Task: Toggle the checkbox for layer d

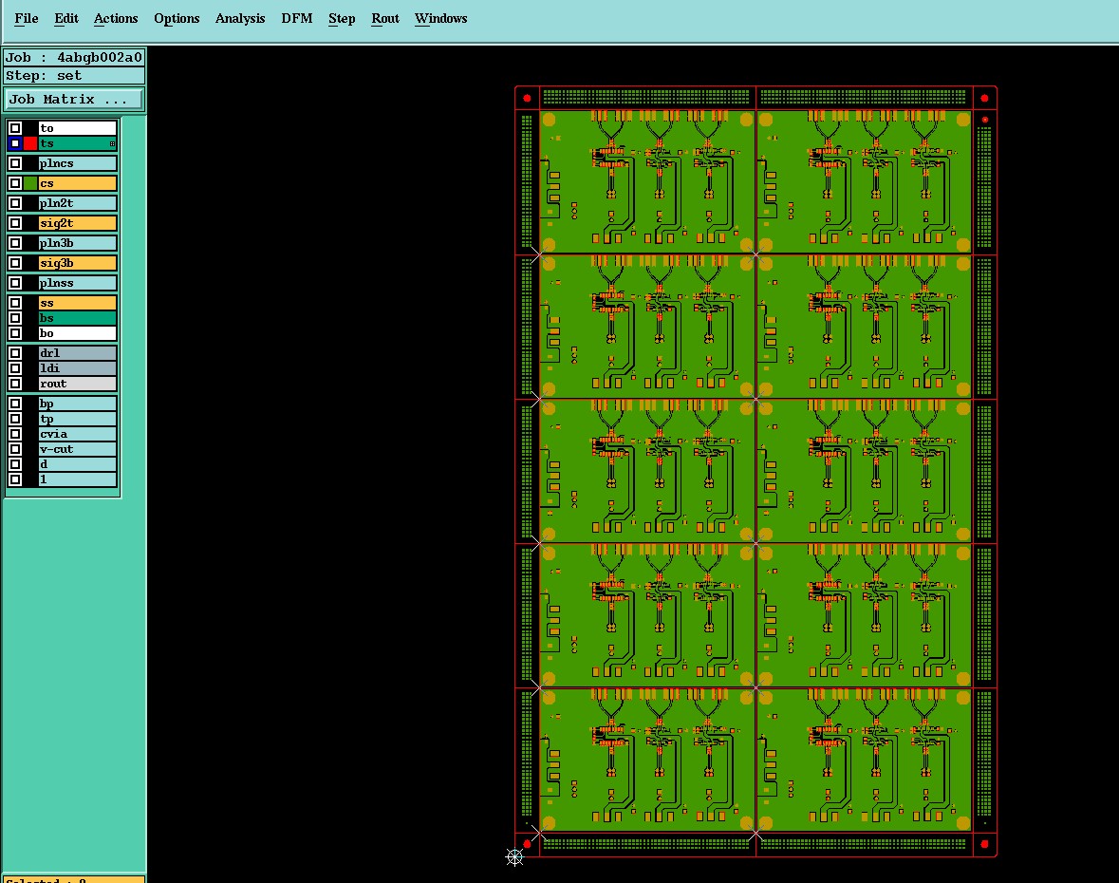Action: tap(15, 464)
